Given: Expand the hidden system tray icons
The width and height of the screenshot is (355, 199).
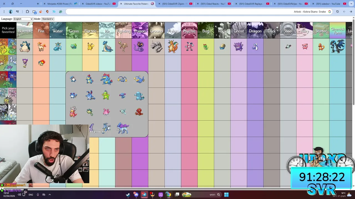Looking at the screenshot, I should click(x=50, y=195).
